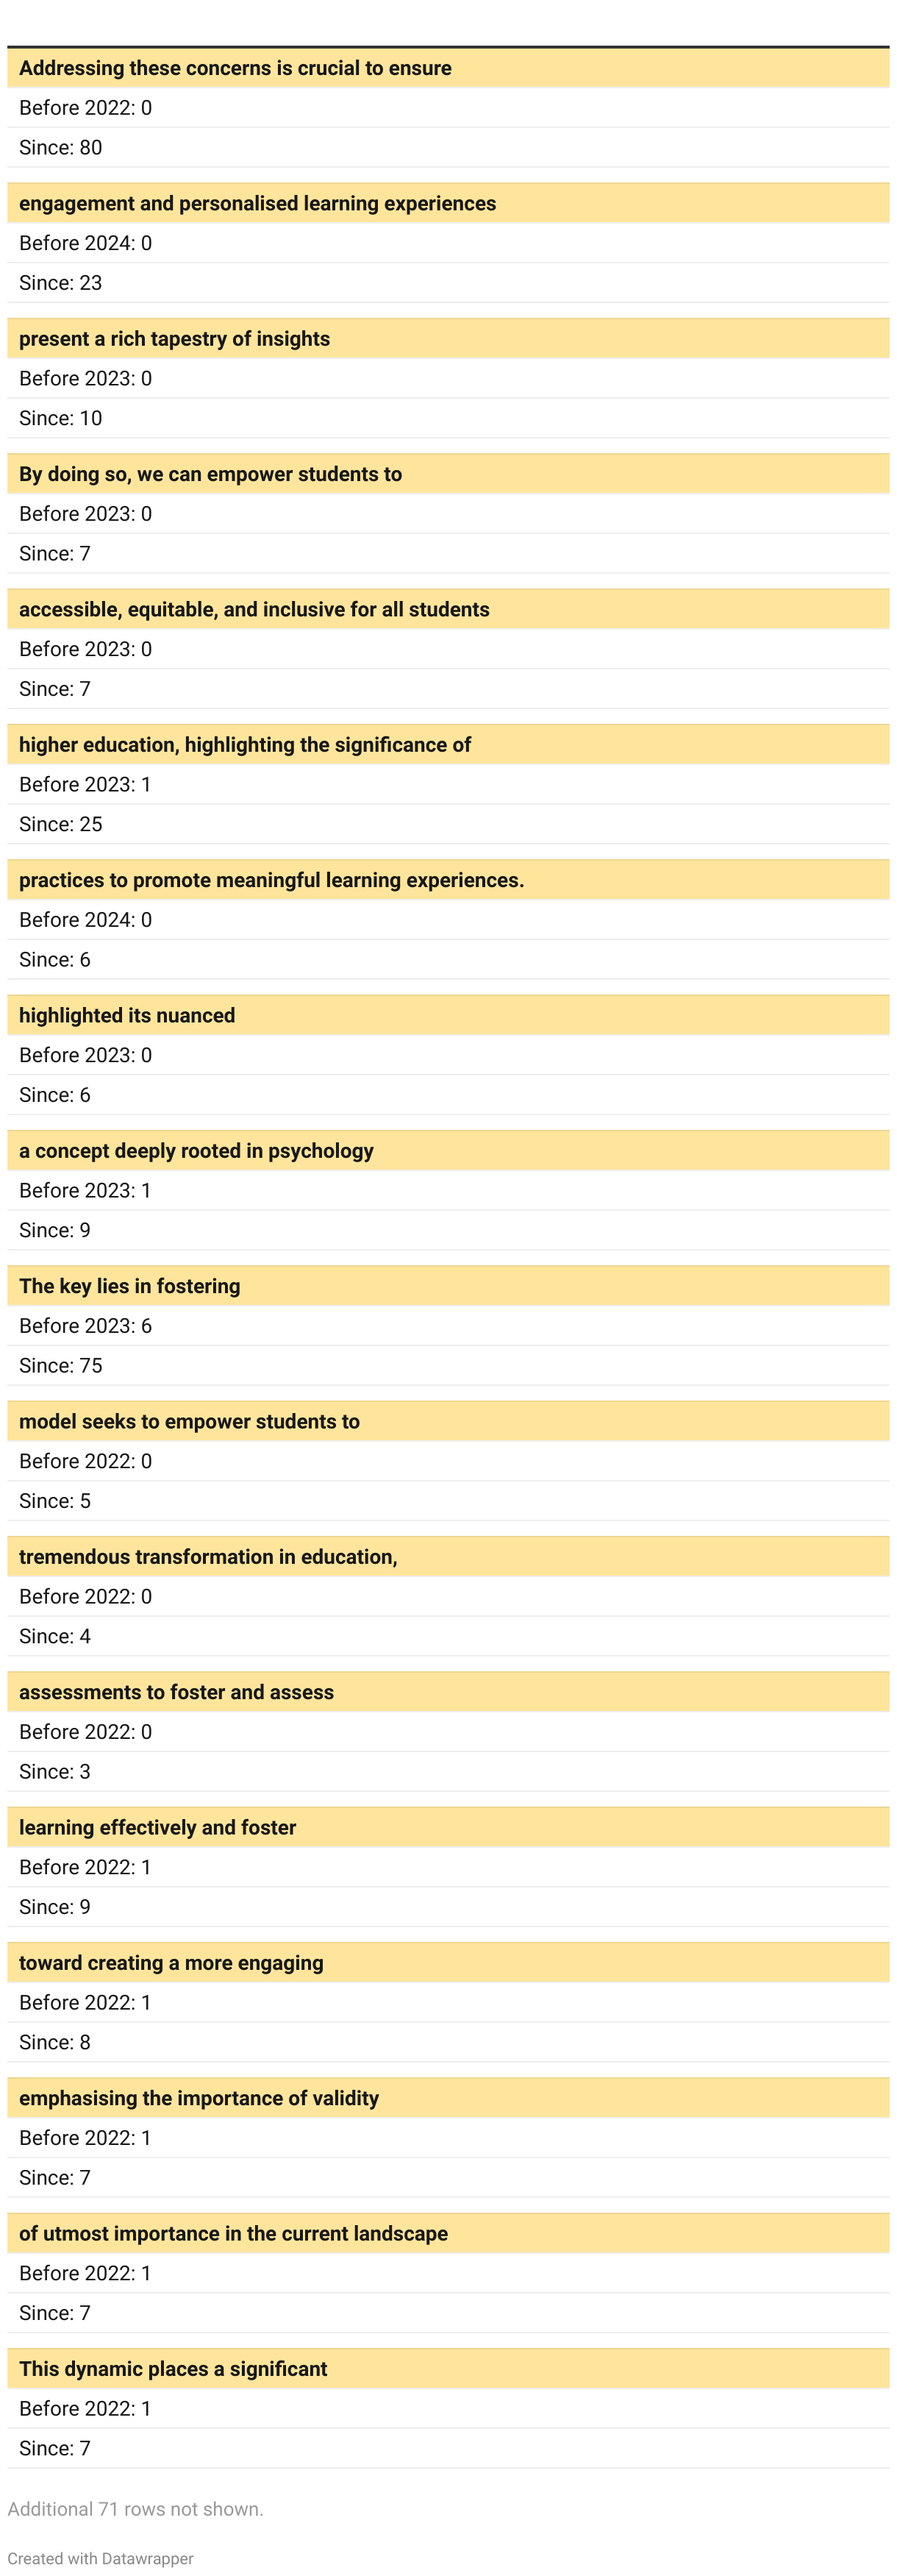897x2576 pixels.
Task: Click 'Additional 71 rows not shown' text
Action: 136,2509
